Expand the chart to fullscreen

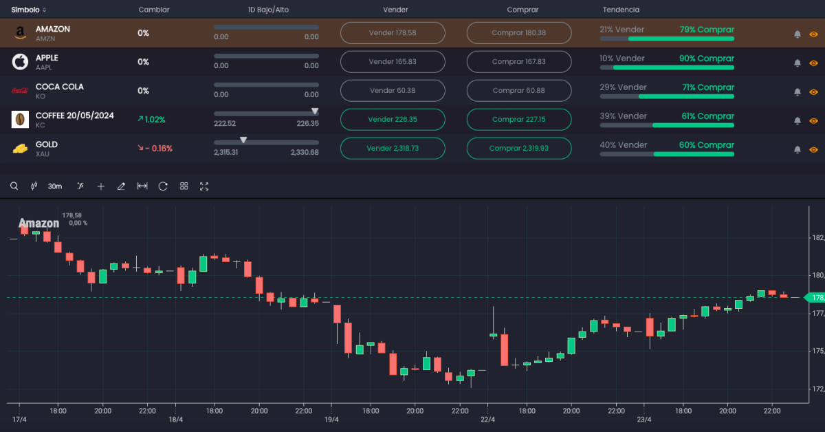tap(204, 186)
